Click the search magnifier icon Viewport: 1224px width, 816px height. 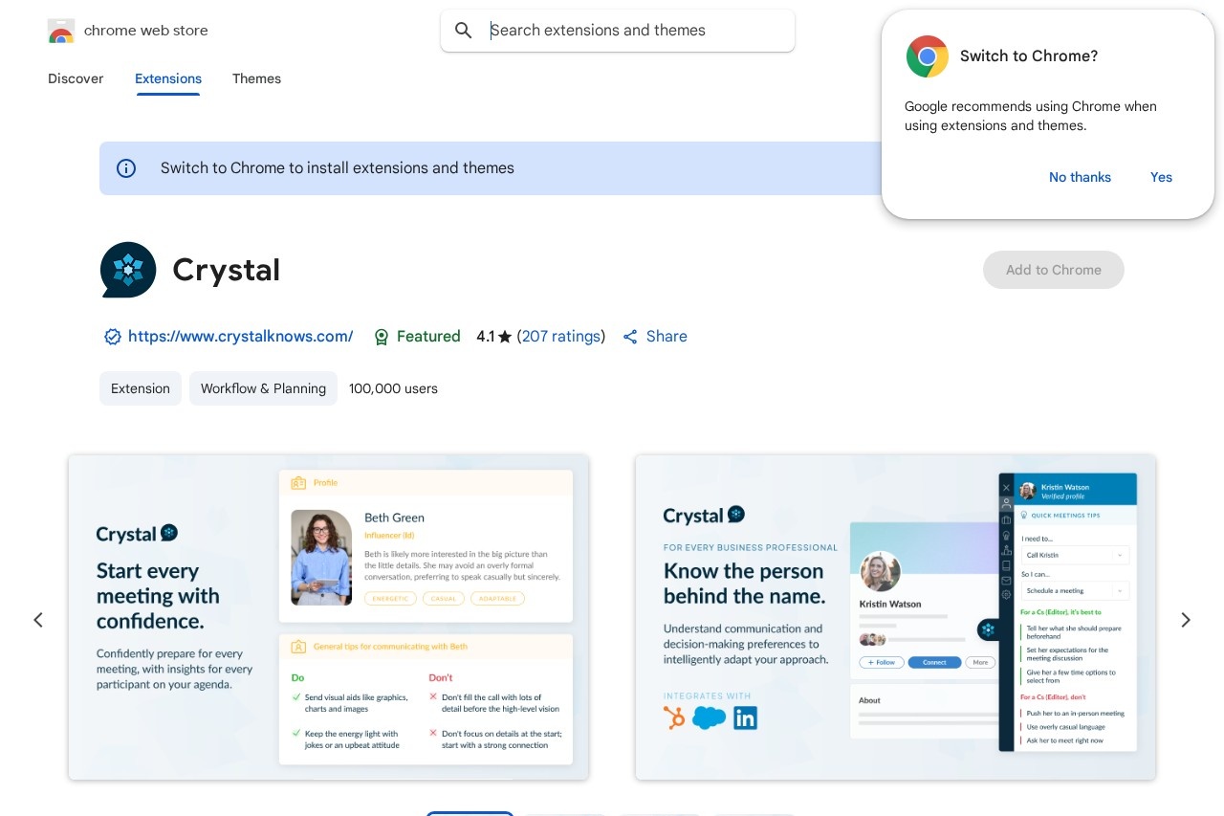click(464, 31)
